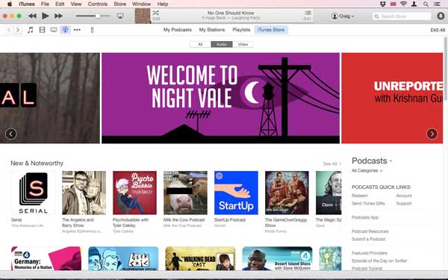Open The Walking Dead Cast banner
Screen dimensions: 448x280
pos(200,258)
